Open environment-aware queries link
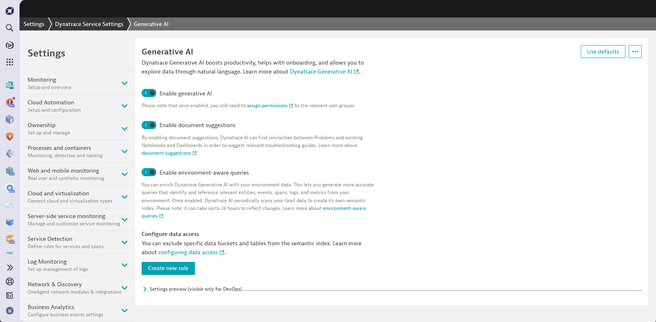Image resolution: width=656 pixels, height=322 pixels. [x=344, y=208]
